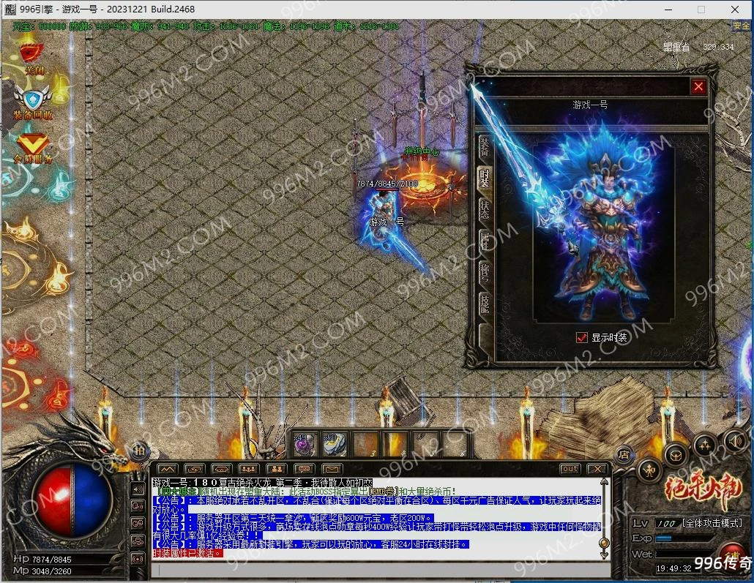Click the 元宝: 500000 currency display
The height and width of the screenshot is (583, 754).
point(39,26)
